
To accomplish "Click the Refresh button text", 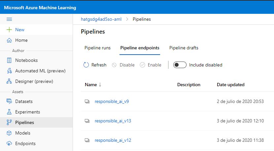I will pyautogui.click(x=99, y=65).
